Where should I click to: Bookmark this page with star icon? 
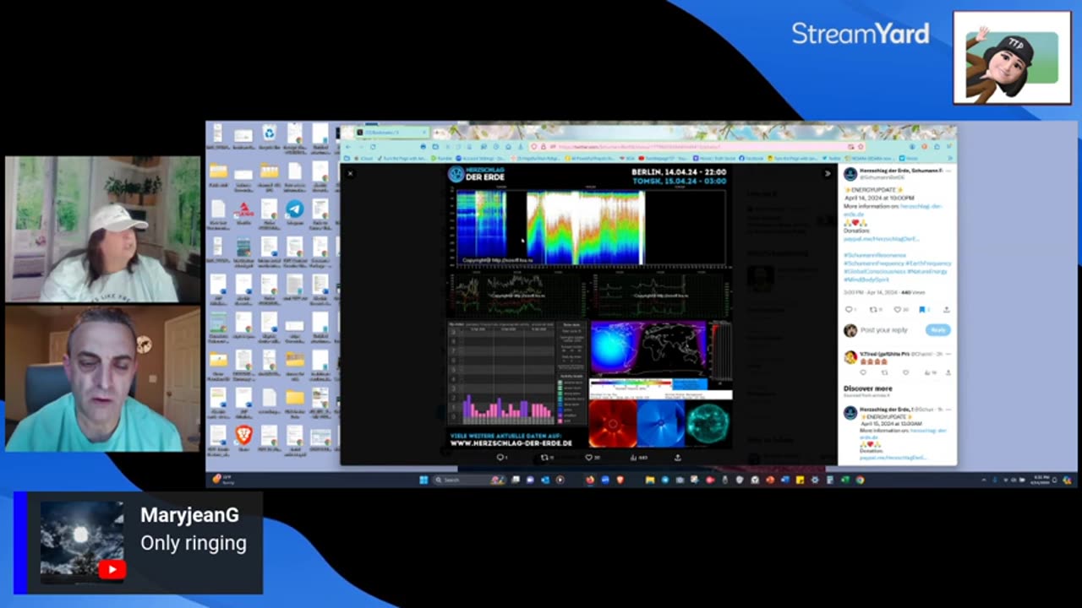[861, 146]
